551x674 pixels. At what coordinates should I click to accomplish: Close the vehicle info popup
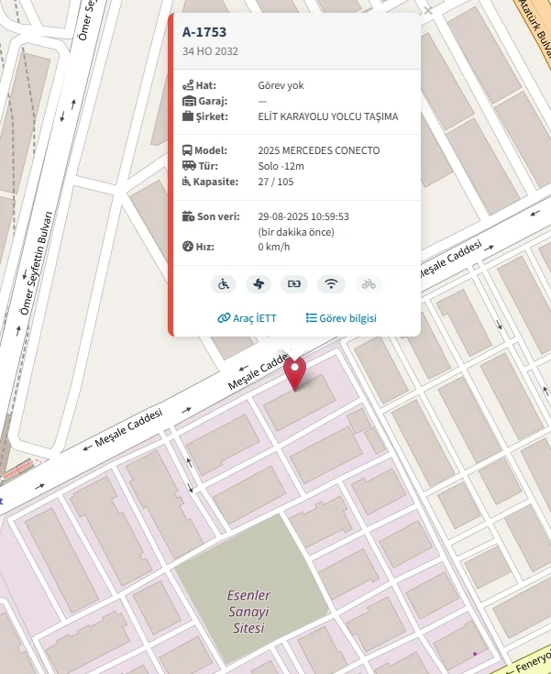tap(428, 10)
